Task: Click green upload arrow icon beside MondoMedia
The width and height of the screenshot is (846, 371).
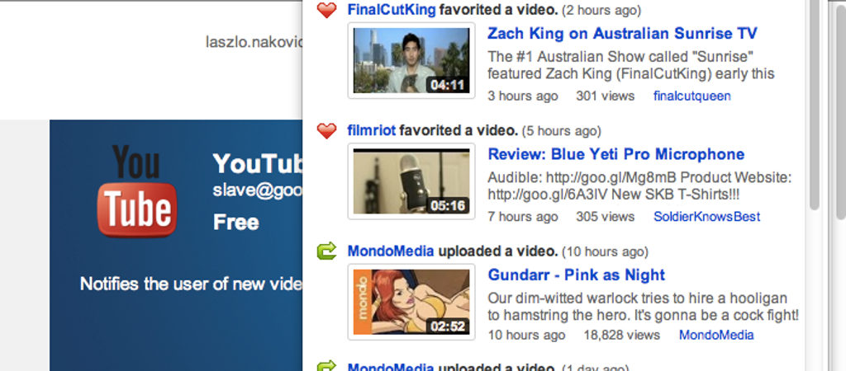Action: [x=326, y=251]
